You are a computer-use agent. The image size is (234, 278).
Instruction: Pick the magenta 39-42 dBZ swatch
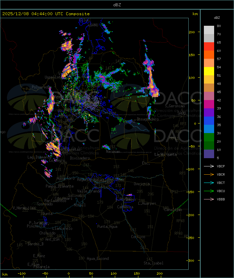point(209,104)
